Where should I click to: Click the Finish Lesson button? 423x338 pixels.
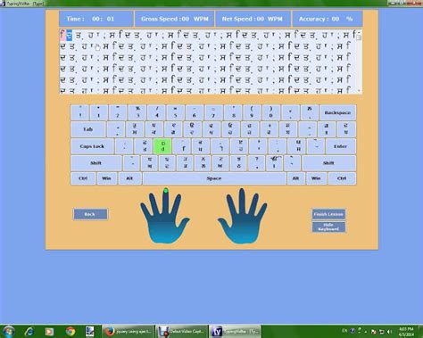click(x=328, y=214)
